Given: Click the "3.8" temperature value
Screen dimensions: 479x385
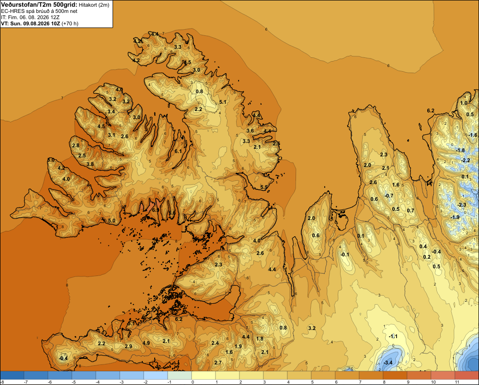Looking at the screenshot, I should click(90, 164).
